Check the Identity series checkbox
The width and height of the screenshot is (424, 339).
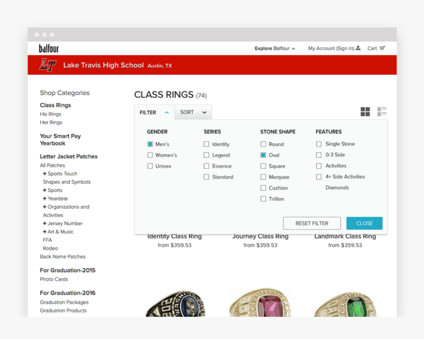[206, 144]
